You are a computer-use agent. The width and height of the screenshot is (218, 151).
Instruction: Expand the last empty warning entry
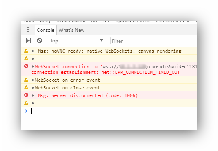33,103
